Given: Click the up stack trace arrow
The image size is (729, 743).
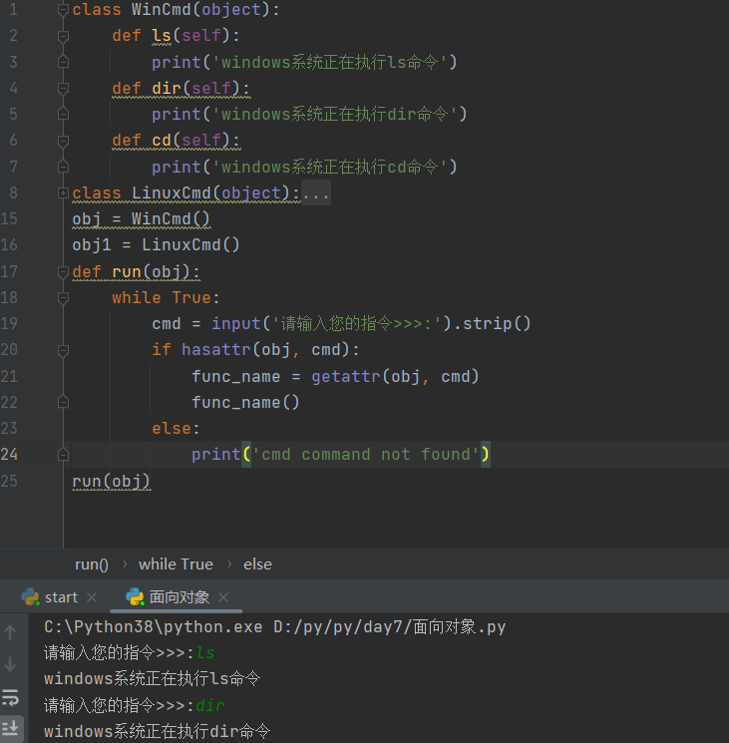Looking at the screenshot, I should (x=10, y=631).
